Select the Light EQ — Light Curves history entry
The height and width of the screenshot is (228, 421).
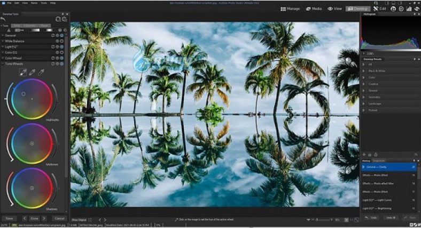point(389,200)
